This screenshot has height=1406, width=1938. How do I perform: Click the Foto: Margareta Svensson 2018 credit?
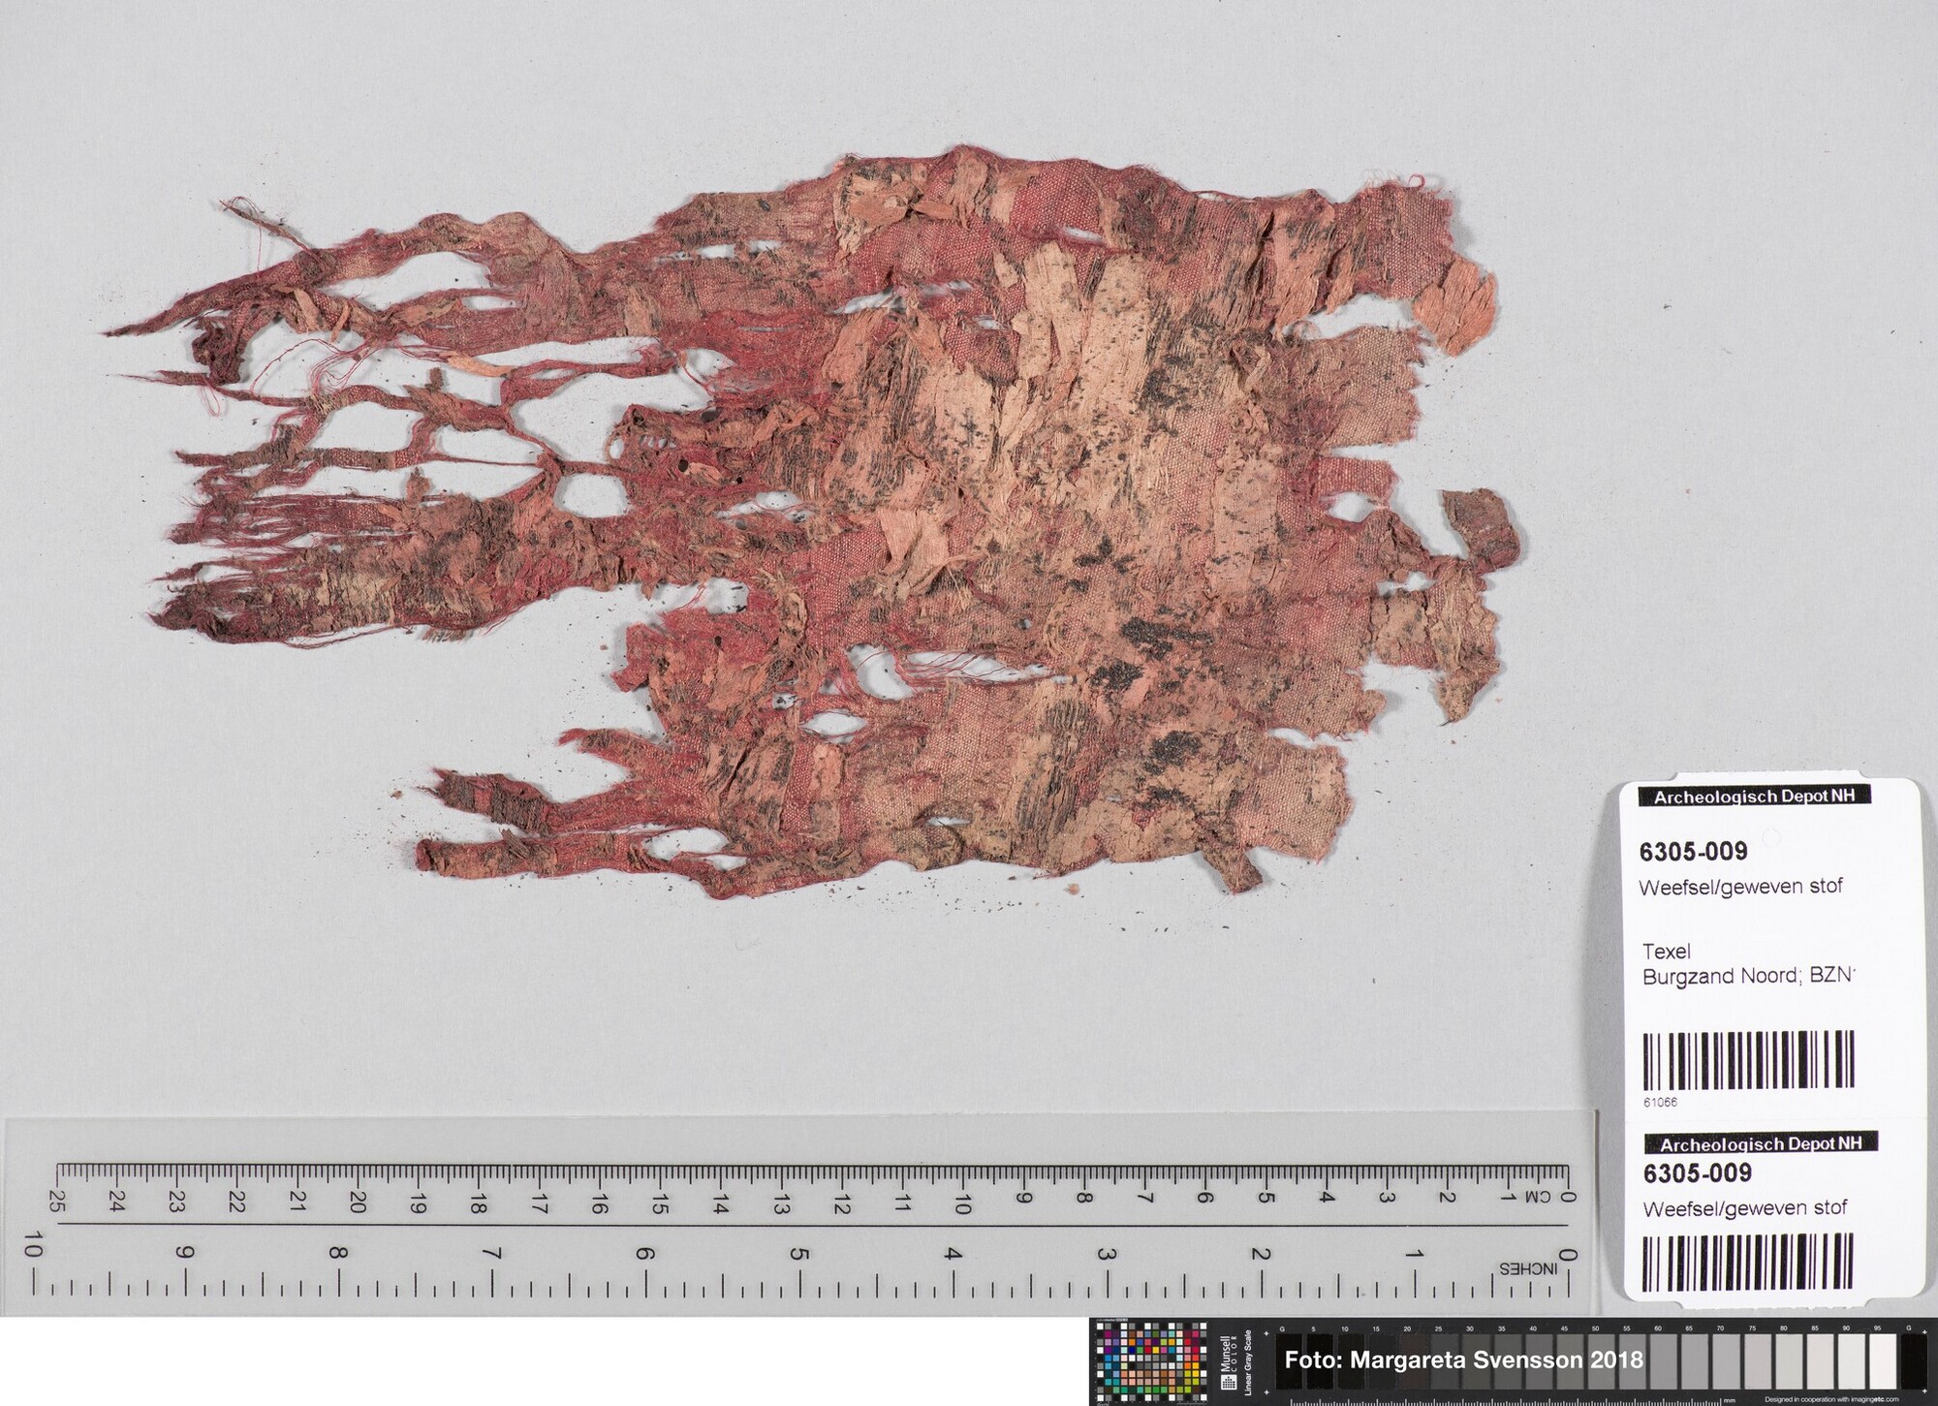point(1464,1360)
